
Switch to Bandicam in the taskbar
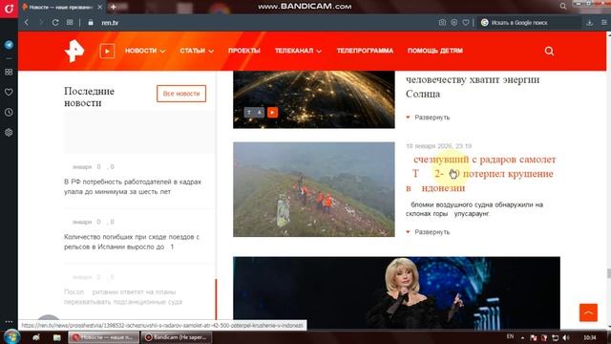click(x=177, y=337)
